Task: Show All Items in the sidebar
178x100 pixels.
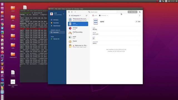Action: click(x=56, y=20)
